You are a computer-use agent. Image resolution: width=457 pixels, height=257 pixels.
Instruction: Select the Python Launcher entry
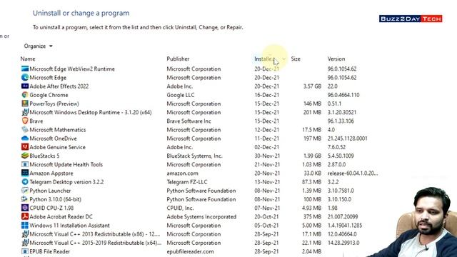tap(50, 191)
